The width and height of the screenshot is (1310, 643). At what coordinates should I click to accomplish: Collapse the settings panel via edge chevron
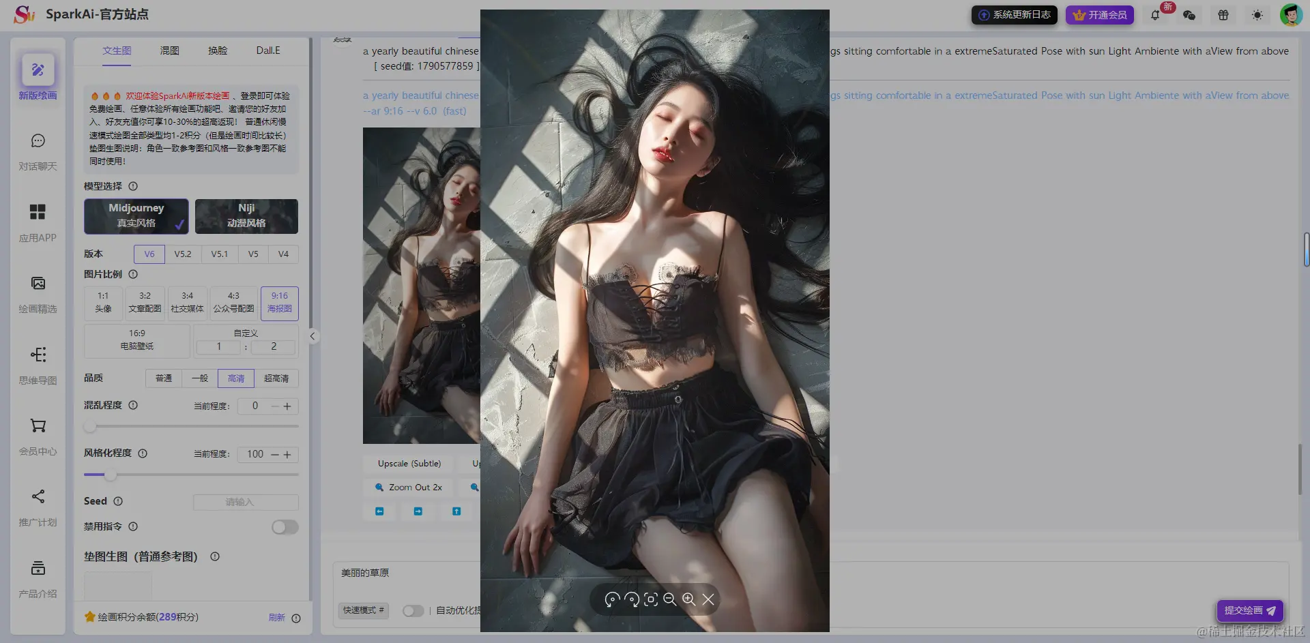pyautogui.click(x=312, y=335)
